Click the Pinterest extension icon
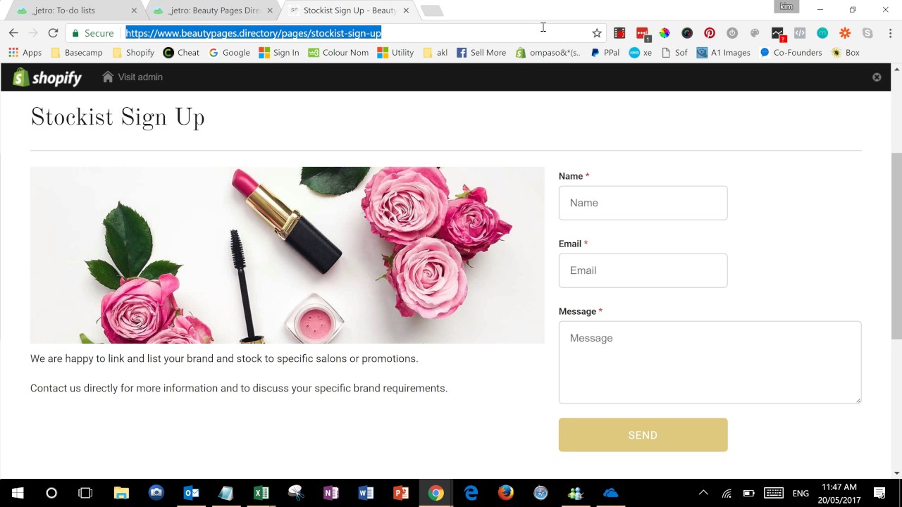This screenshot has height=507, width=902. 710,33
